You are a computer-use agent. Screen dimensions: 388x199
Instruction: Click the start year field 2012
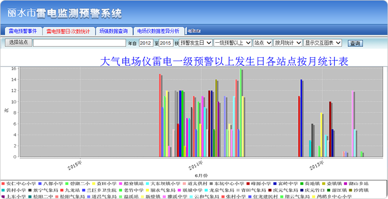[x=146, y=43]
